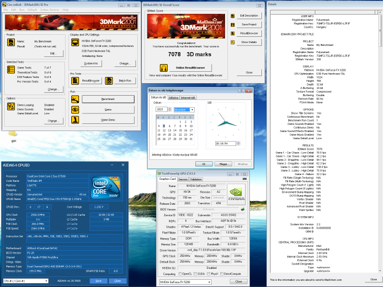Switch to the Validation tab in GPU-Z
383x287 pixels.
pyautogui.click(x=196, y=179)
